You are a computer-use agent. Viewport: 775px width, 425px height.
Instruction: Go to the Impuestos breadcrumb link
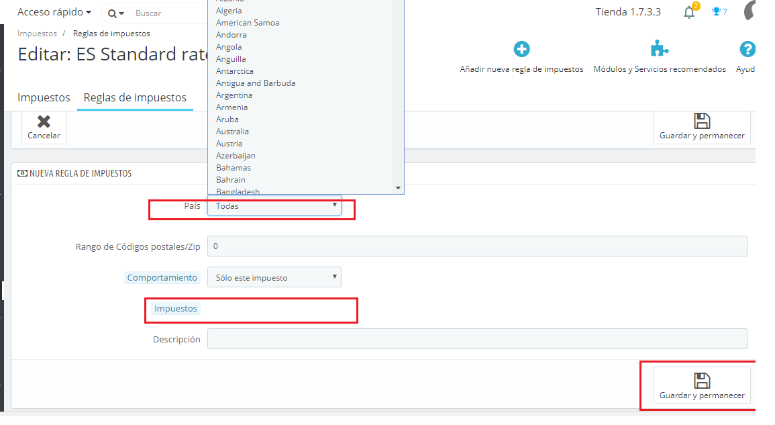click(37, 34)
